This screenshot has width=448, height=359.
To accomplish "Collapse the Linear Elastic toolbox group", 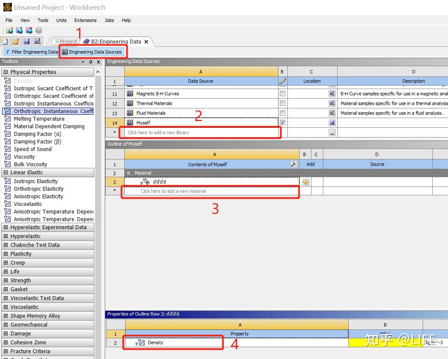I will click(x=6, y=172).
